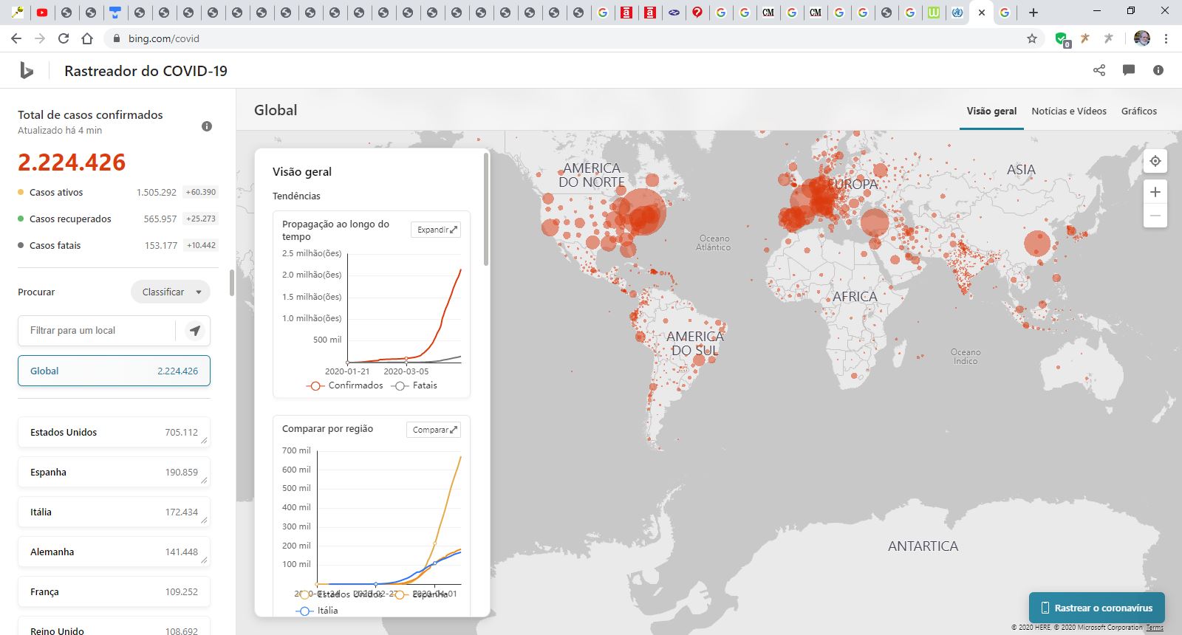
Task: Click the Visão geral panel scrollbar
Action: [486, 209]
